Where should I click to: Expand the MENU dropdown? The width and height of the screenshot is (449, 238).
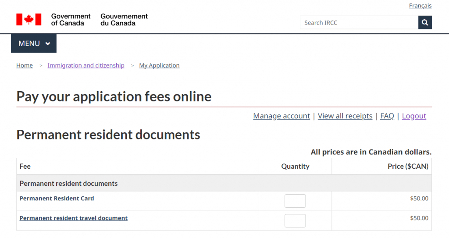(34, 43)
